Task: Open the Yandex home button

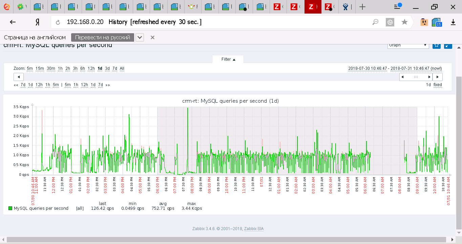Action: 38,22
